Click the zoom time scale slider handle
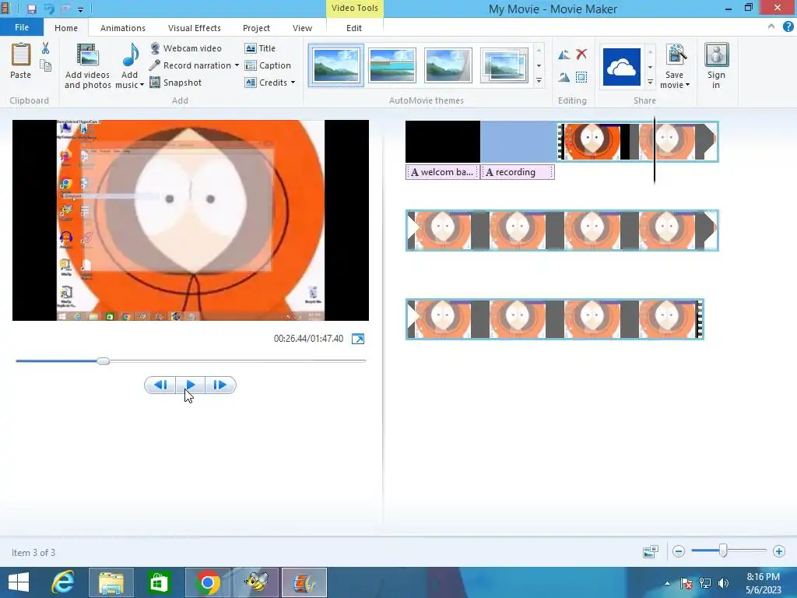This screenshot has width=797, height=598. point(723,551)
